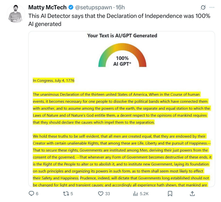Open view analytics bar chart icon
Image resolution: width=221 pixels, height=202 pixels.
[x=136, y=193]
